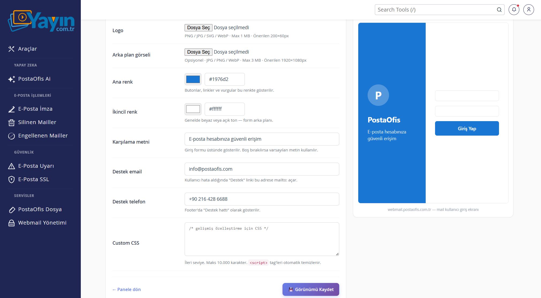Save with Görünümü Kaydet button
Viewport: 541px width, 298px height.
coord(311,289)
